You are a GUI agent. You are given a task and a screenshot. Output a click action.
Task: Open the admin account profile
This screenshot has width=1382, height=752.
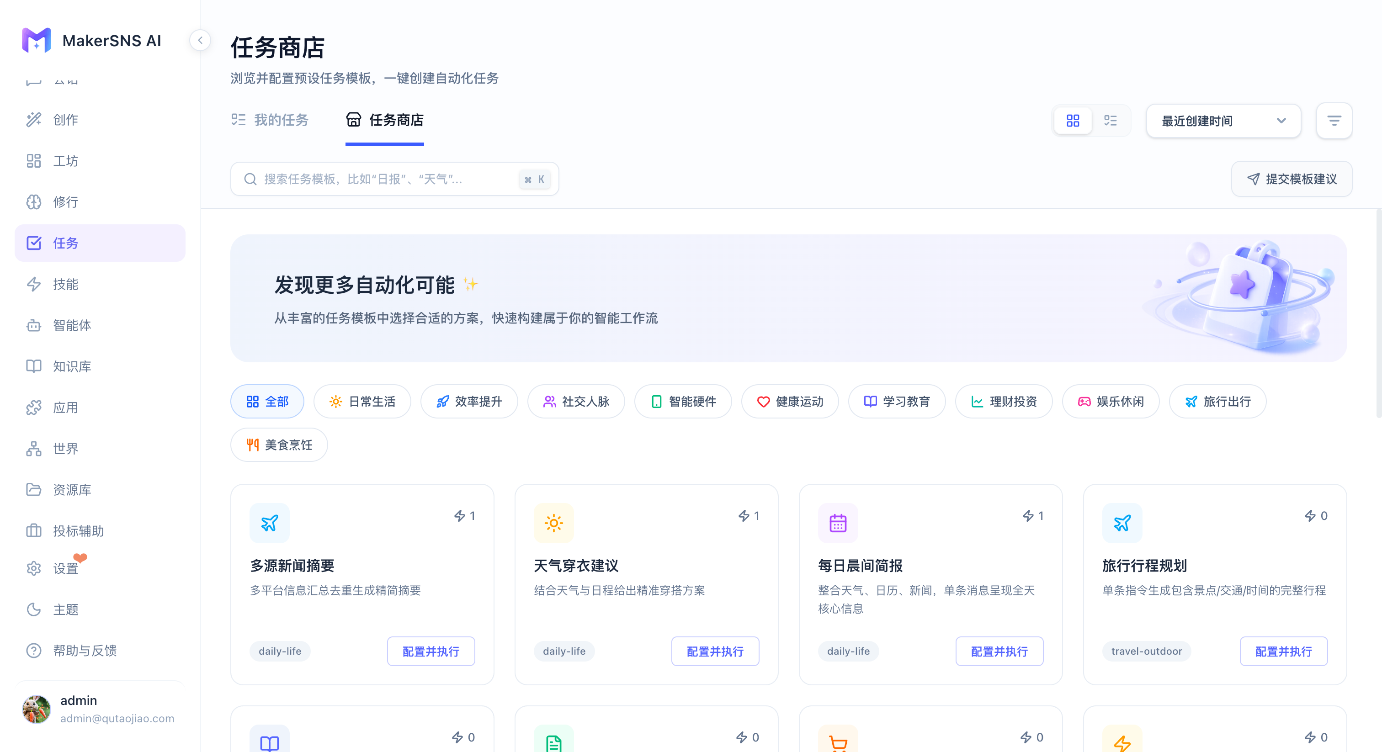click(100, 709)
